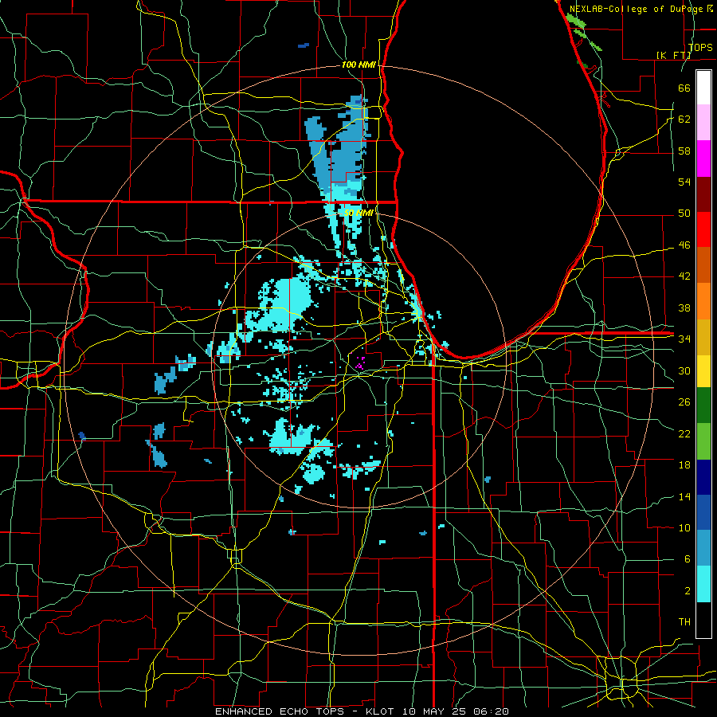The width and height of the screenshot is (717, 717).
Task: Click the navy blue legend swatch
Action: (x=703, y=477)
